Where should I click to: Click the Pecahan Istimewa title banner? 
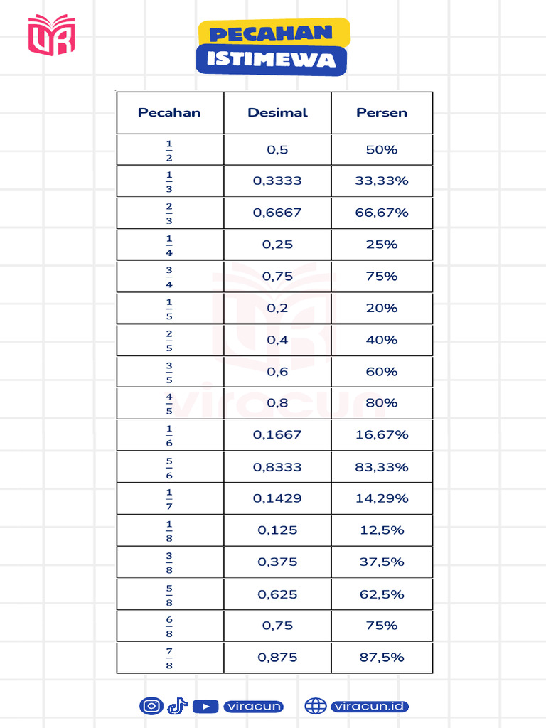click(272, 47)
